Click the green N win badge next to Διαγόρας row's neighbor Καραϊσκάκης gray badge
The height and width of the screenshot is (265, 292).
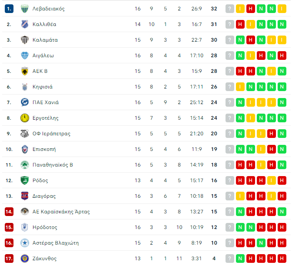[x=240, y=212]
